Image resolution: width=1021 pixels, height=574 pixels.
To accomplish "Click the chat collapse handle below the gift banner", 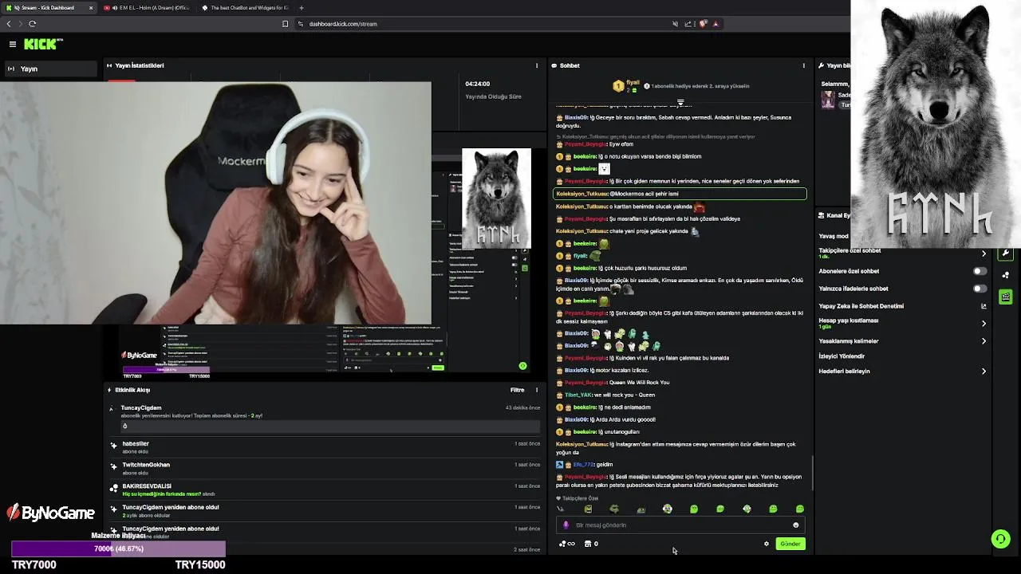I will pyautogui.click(x=680, y=103).
